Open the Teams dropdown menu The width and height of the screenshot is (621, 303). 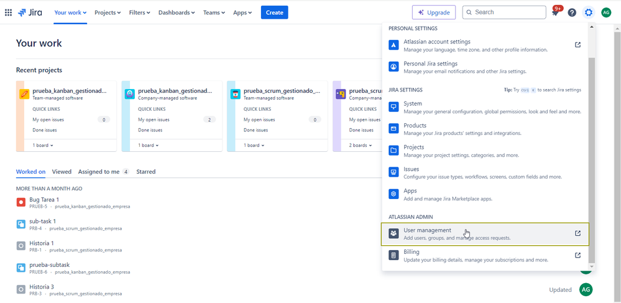[214, 12]
